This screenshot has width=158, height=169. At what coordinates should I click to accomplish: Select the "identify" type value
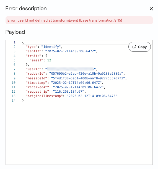pos(51,47)
